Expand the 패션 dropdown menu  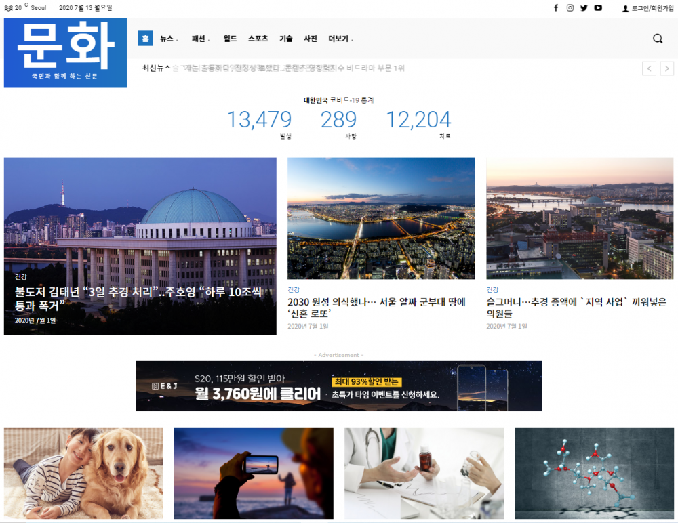tap(200, 39)
